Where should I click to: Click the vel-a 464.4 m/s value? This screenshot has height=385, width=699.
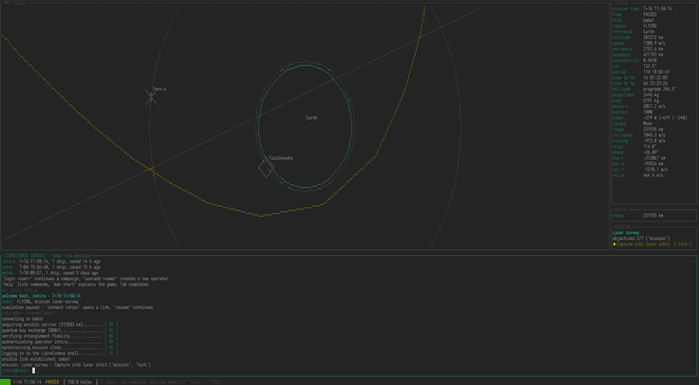tap(653, 175)
